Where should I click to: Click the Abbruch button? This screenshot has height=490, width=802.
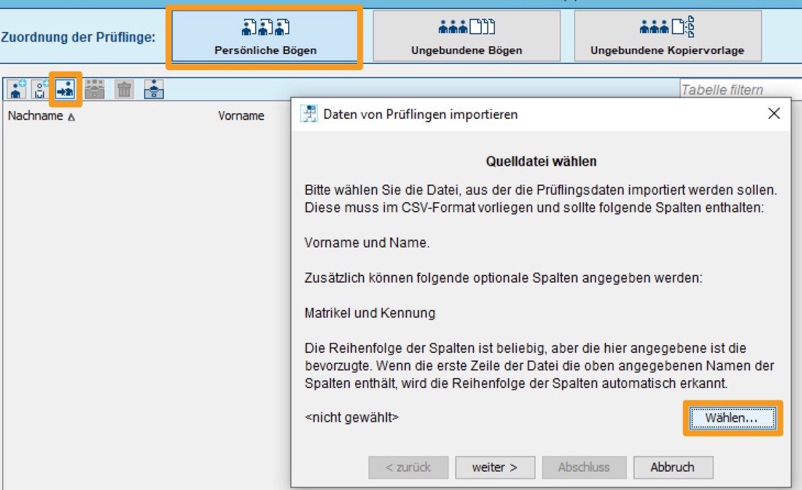(x=673, y=467)
